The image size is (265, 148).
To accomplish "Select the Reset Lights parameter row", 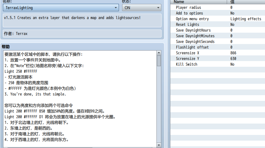I will click(218, 24).
